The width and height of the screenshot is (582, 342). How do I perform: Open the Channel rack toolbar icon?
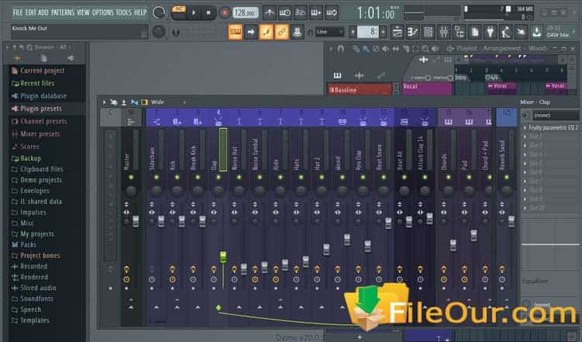(428, 33)
